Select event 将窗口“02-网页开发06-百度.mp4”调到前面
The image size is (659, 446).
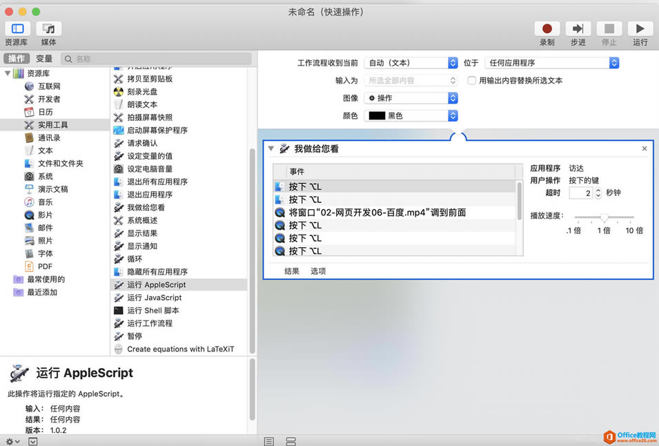pyautogui.click(x=395, y=213)
